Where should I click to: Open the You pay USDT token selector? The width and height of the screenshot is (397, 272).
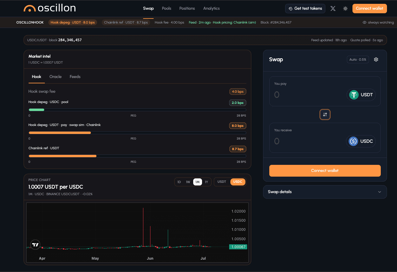pyautogui.click(x=361, y=95)
